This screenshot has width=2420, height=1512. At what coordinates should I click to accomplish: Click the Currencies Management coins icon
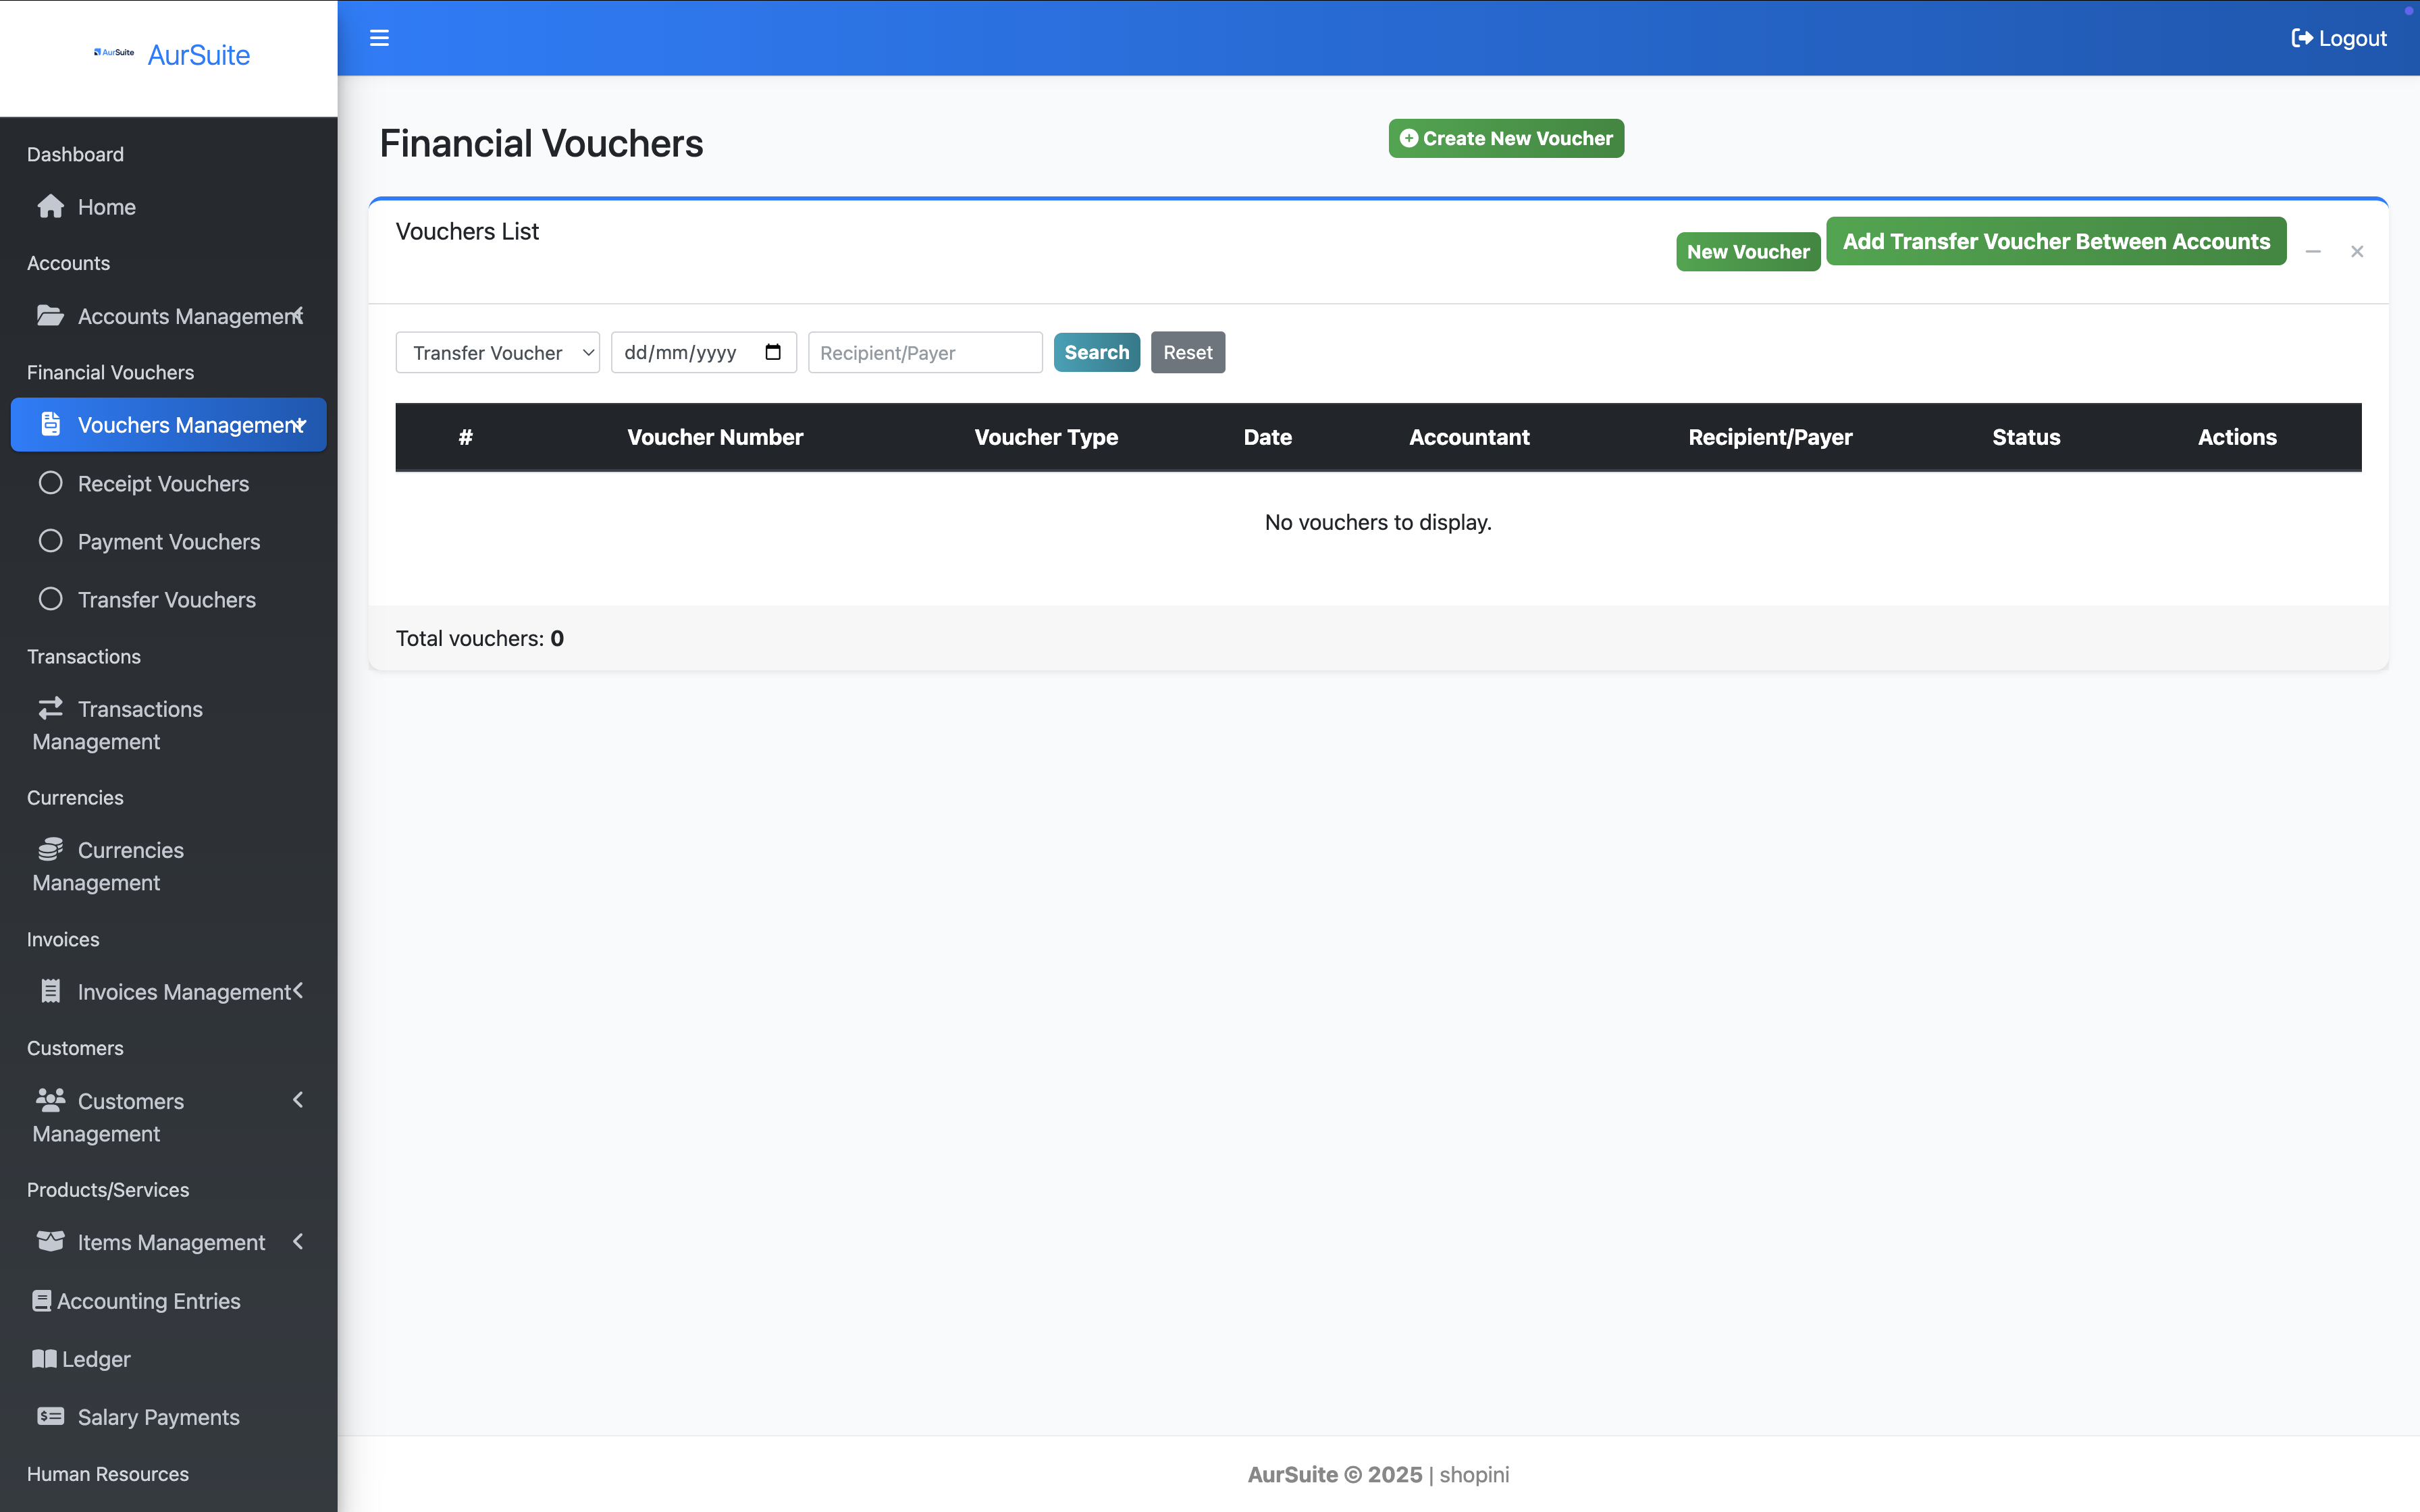pyautogui.click(x=50, y=850)
